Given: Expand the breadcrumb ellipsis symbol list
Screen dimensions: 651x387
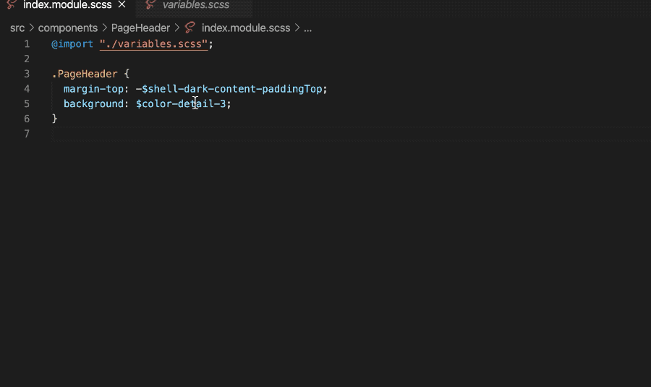Looking at the screenshot, I should pos(308,28).
